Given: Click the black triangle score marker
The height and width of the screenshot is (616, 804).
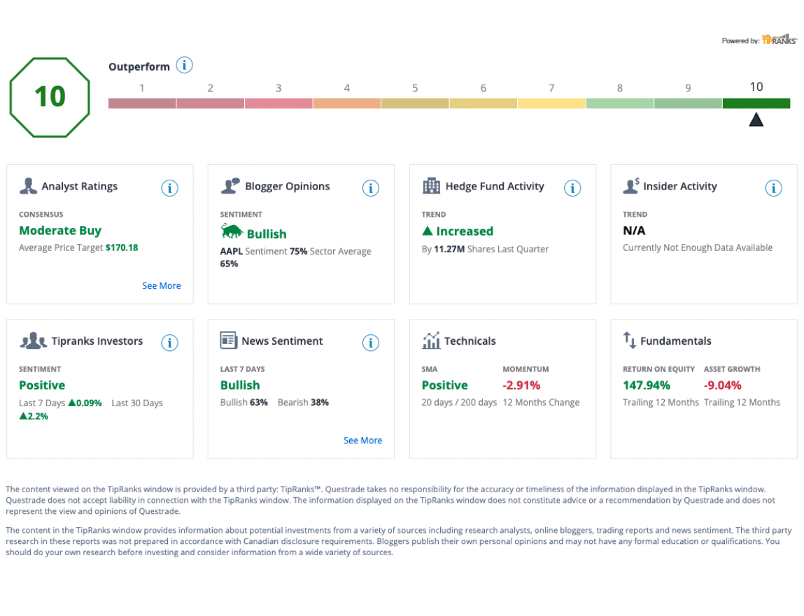Looking at the screenshot, I should 756,120.
